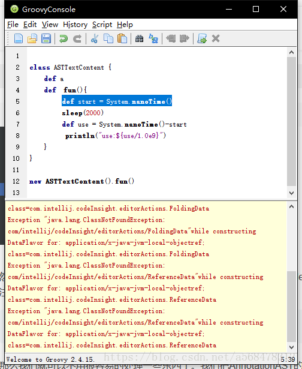
Task: Open the Edit menu
Action: point(30,25)
